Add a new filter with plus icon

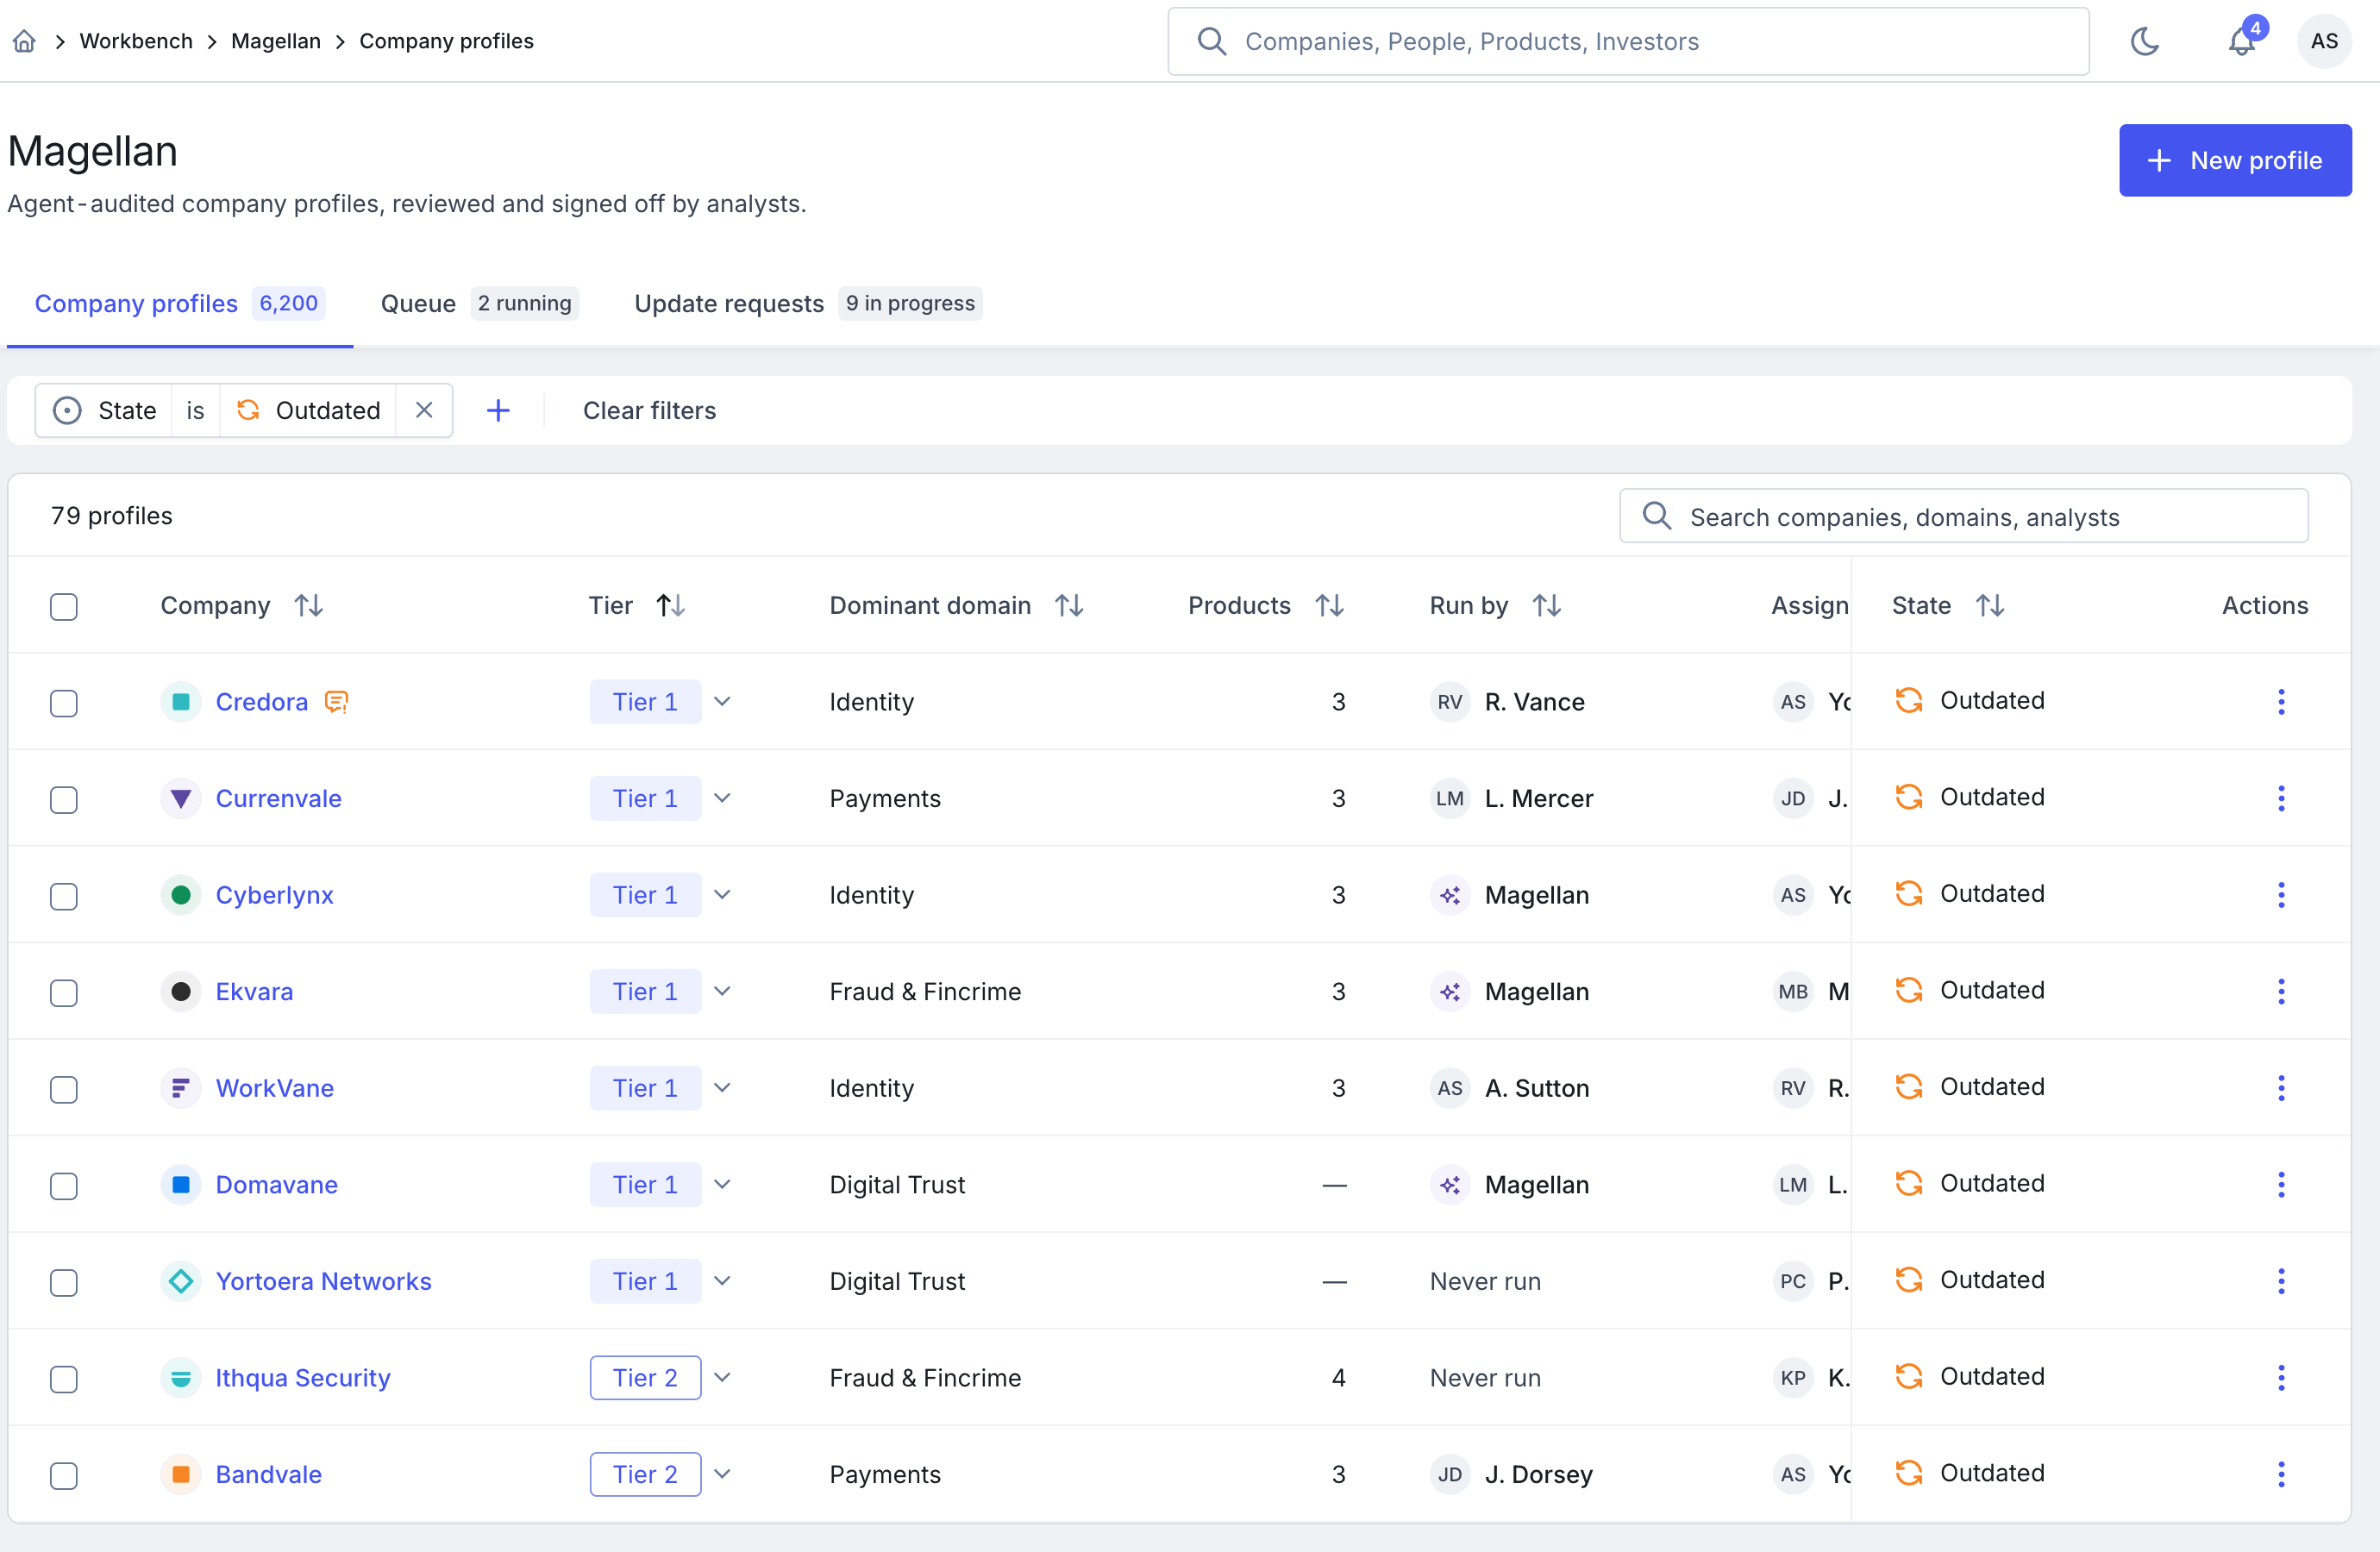498,410
